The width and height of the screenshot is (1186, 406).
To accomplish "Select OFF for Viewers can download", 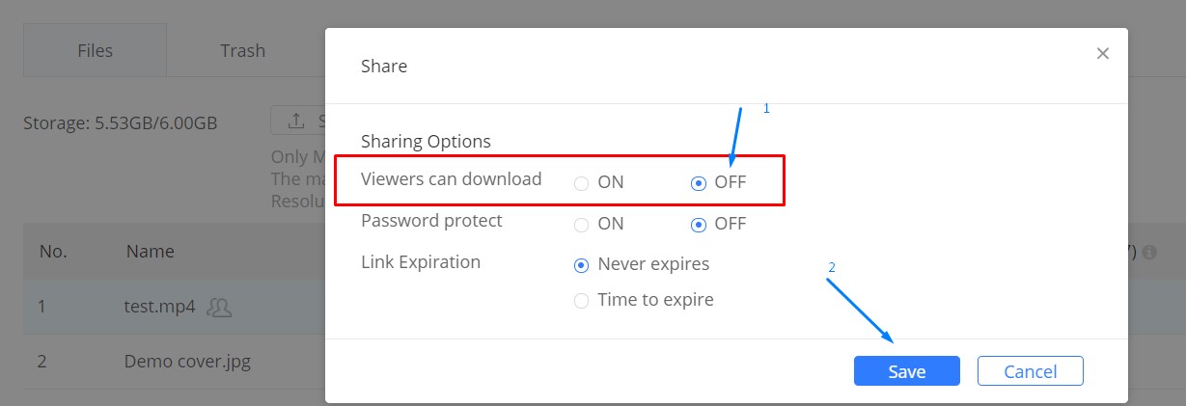I will point(699,183).
